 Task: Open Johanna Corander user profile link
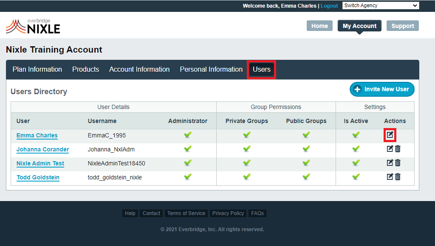click(x=43, y=150)
